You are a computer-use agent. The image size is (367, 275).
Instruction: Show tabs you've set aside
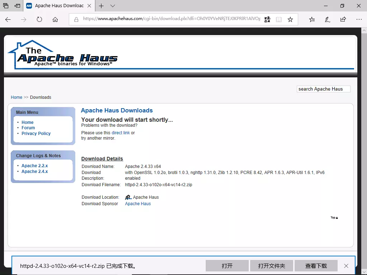coord(6,6)
